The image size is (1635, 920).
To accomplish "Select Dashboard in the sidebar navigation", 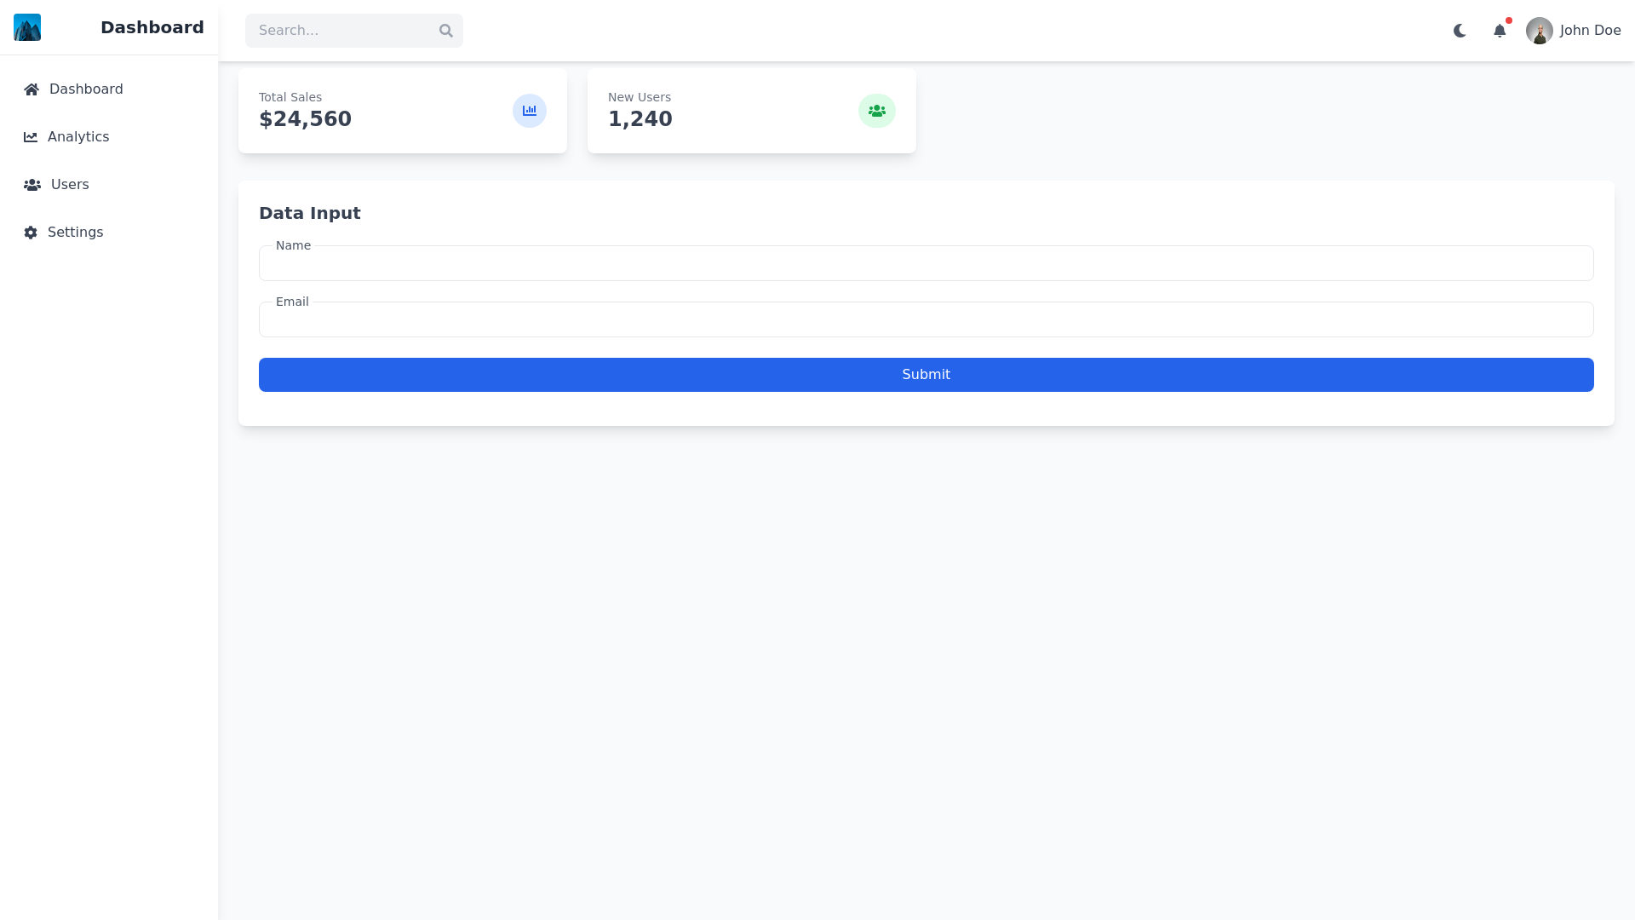I will 86,89.
